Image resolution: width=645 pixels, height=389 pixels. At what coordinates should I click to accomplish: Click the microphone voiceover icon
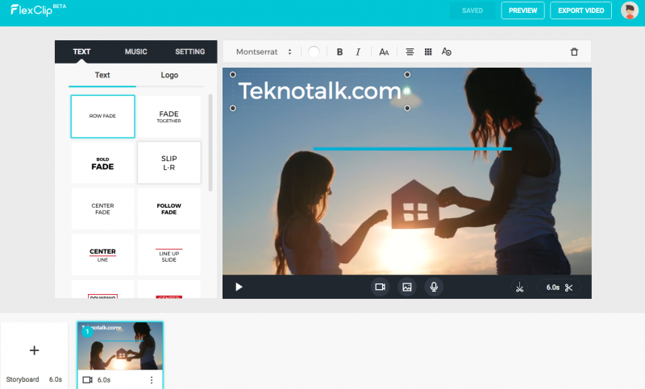(x=434, y=287)
